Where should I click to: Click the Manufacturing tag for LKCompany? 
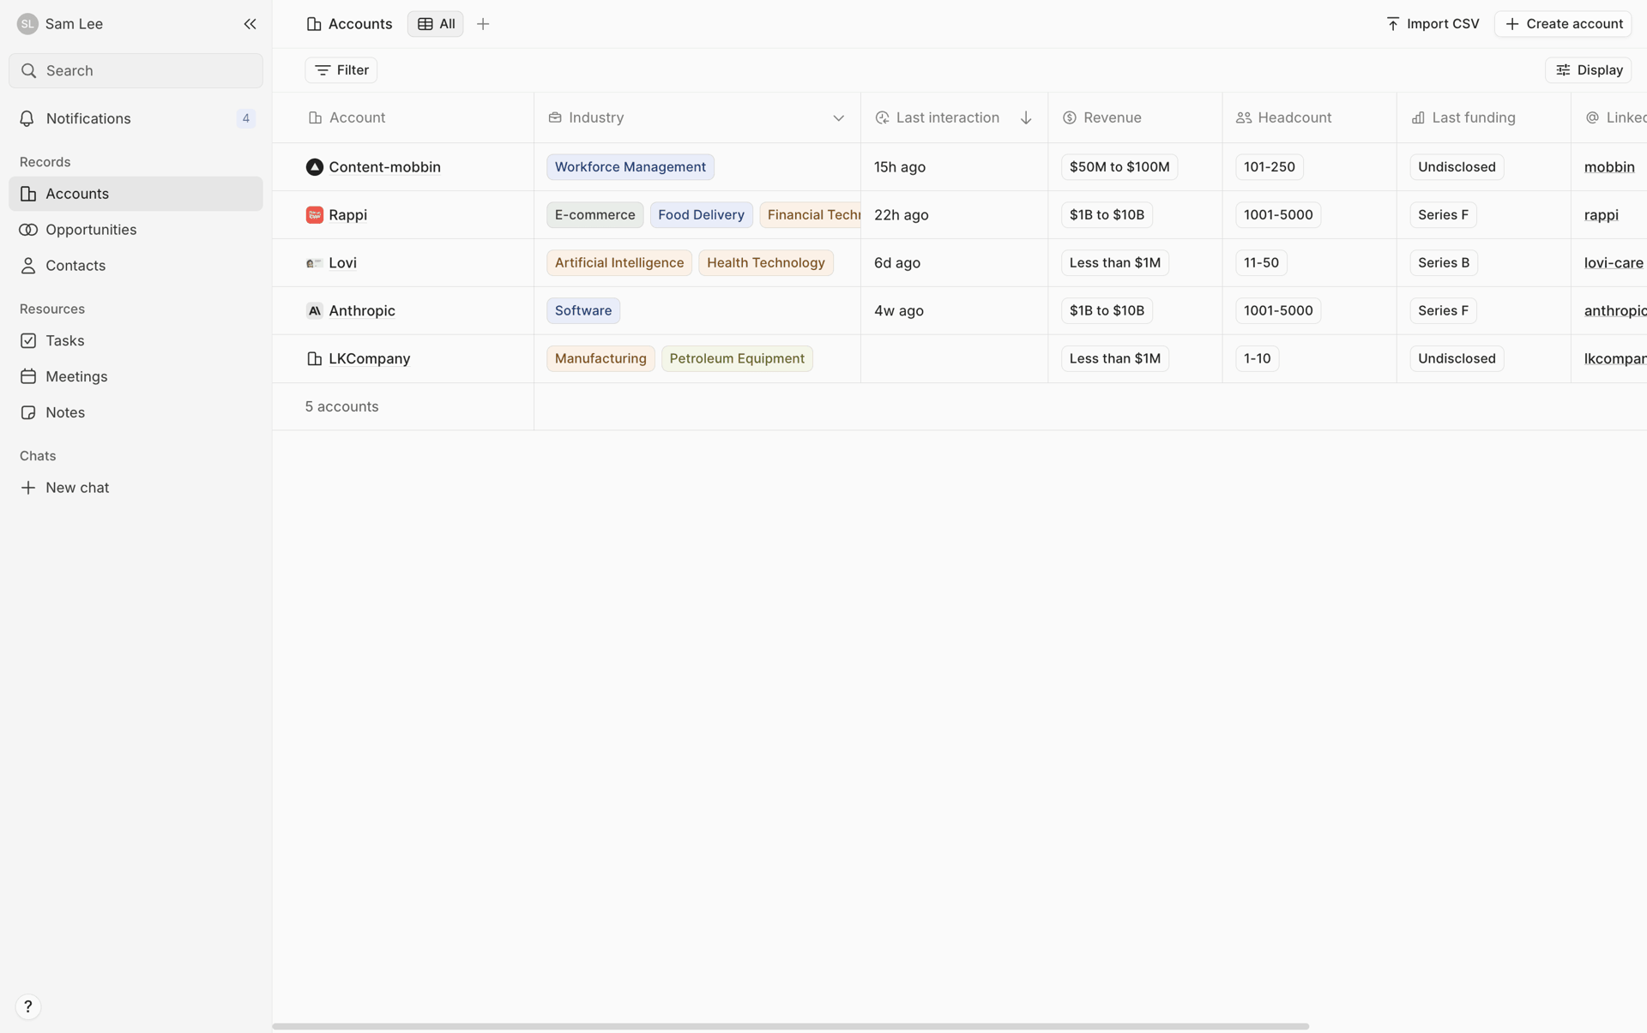(x=600, y=359)
